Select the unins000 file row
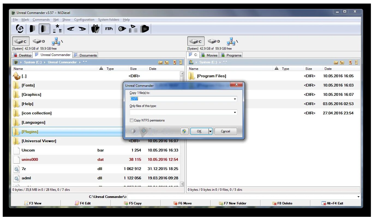The height and width of the screenshot is (217, 372). coord(96,160)
